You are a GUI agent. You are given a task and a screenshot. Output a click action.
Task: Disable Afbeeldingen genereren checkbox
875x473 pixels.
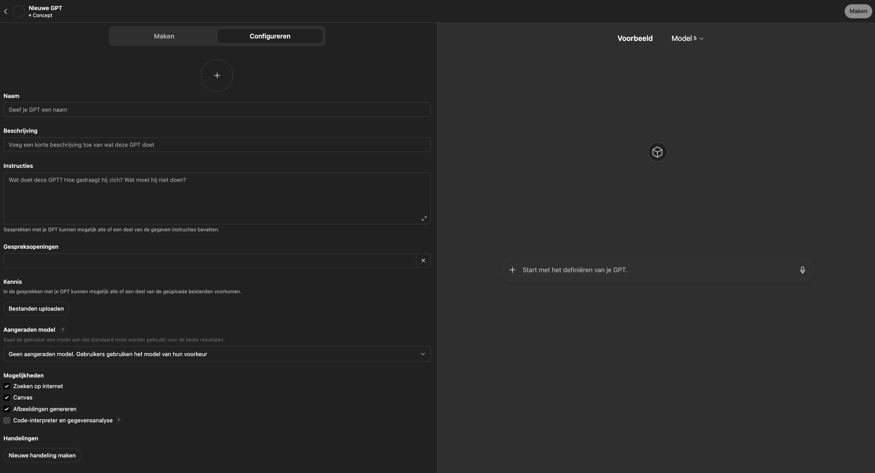(7, 409)
